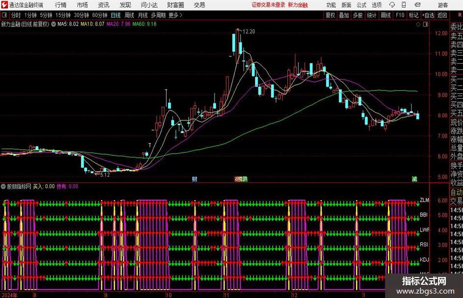Open the 选项 menu
The image size is (463, 298).
point(376,5)
